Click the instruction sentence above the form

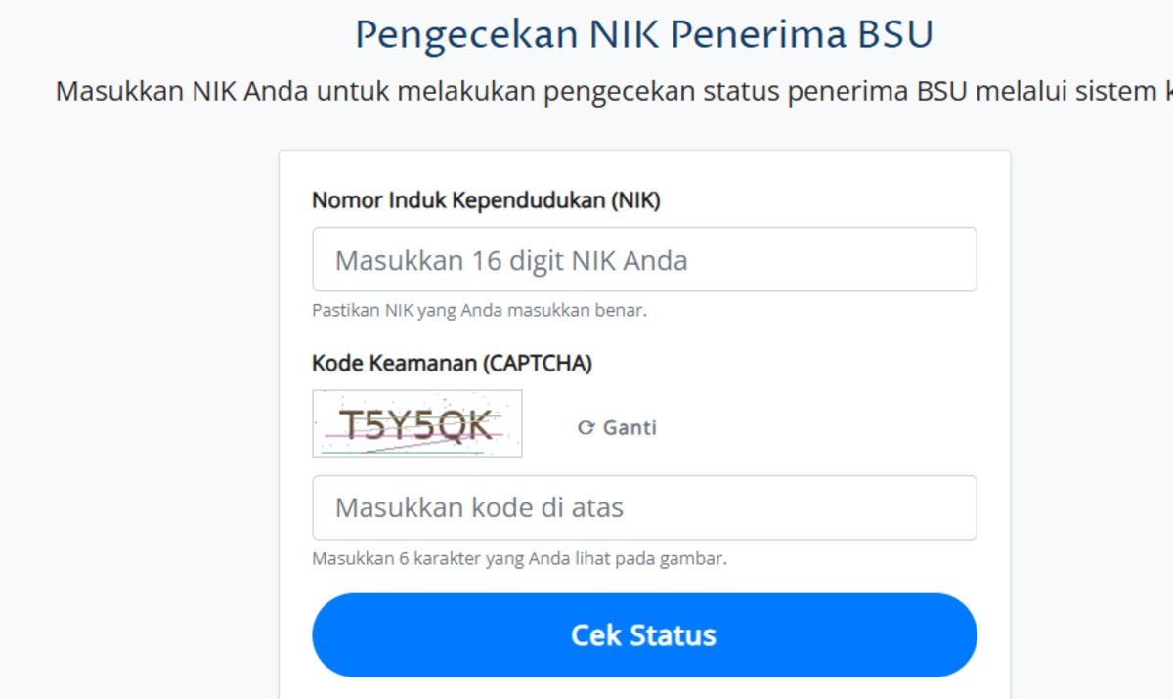(x=586, y=90)
